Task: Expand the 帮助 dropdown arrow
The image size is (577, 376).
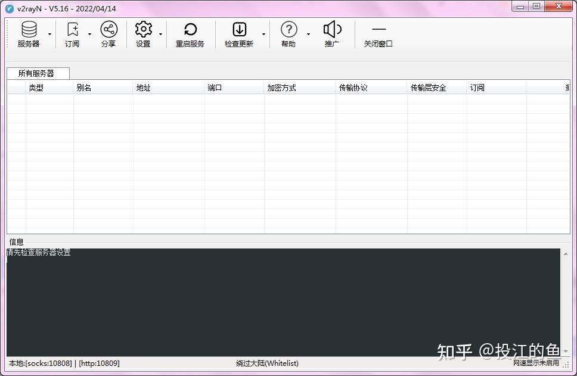Action: (x=308, y=35)
